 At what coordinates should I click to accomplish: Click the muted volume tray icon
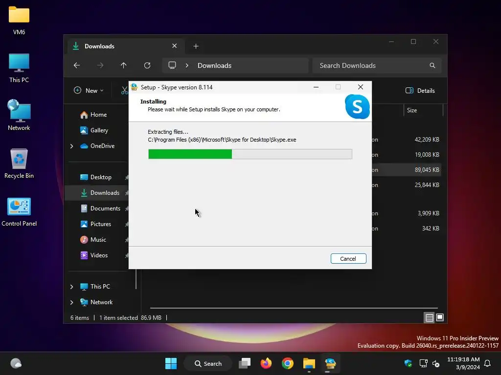[436, 363]
